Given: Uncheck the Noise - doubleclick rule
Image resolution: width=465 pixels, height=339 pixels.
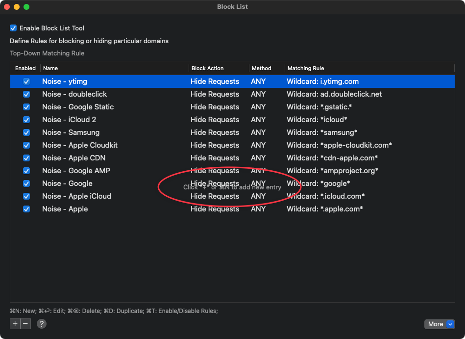Looking at the screenshot, I should tap(26, 94).
